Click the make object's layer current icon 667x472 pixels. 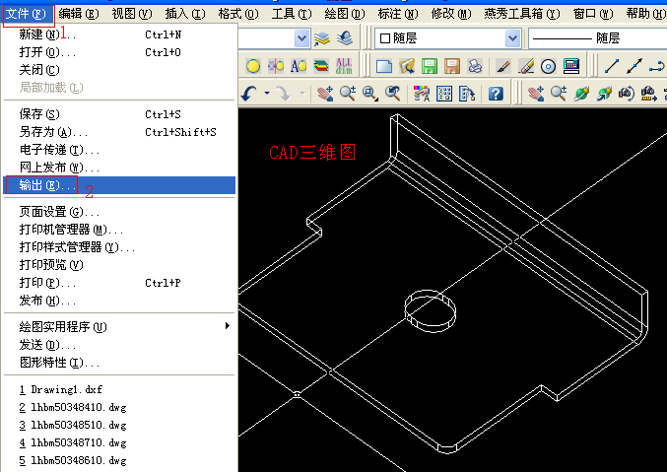click(322, 38)
